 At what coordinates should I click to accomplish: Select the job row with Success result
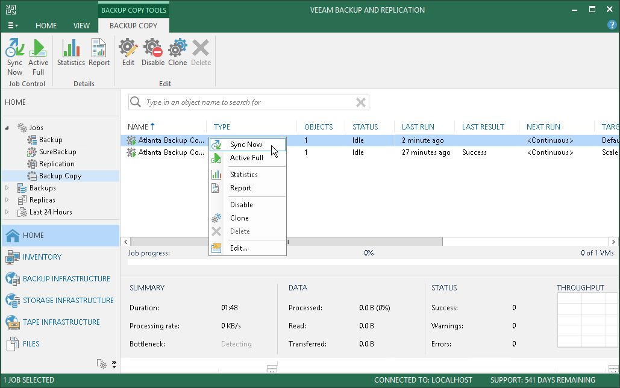[370, 152]
